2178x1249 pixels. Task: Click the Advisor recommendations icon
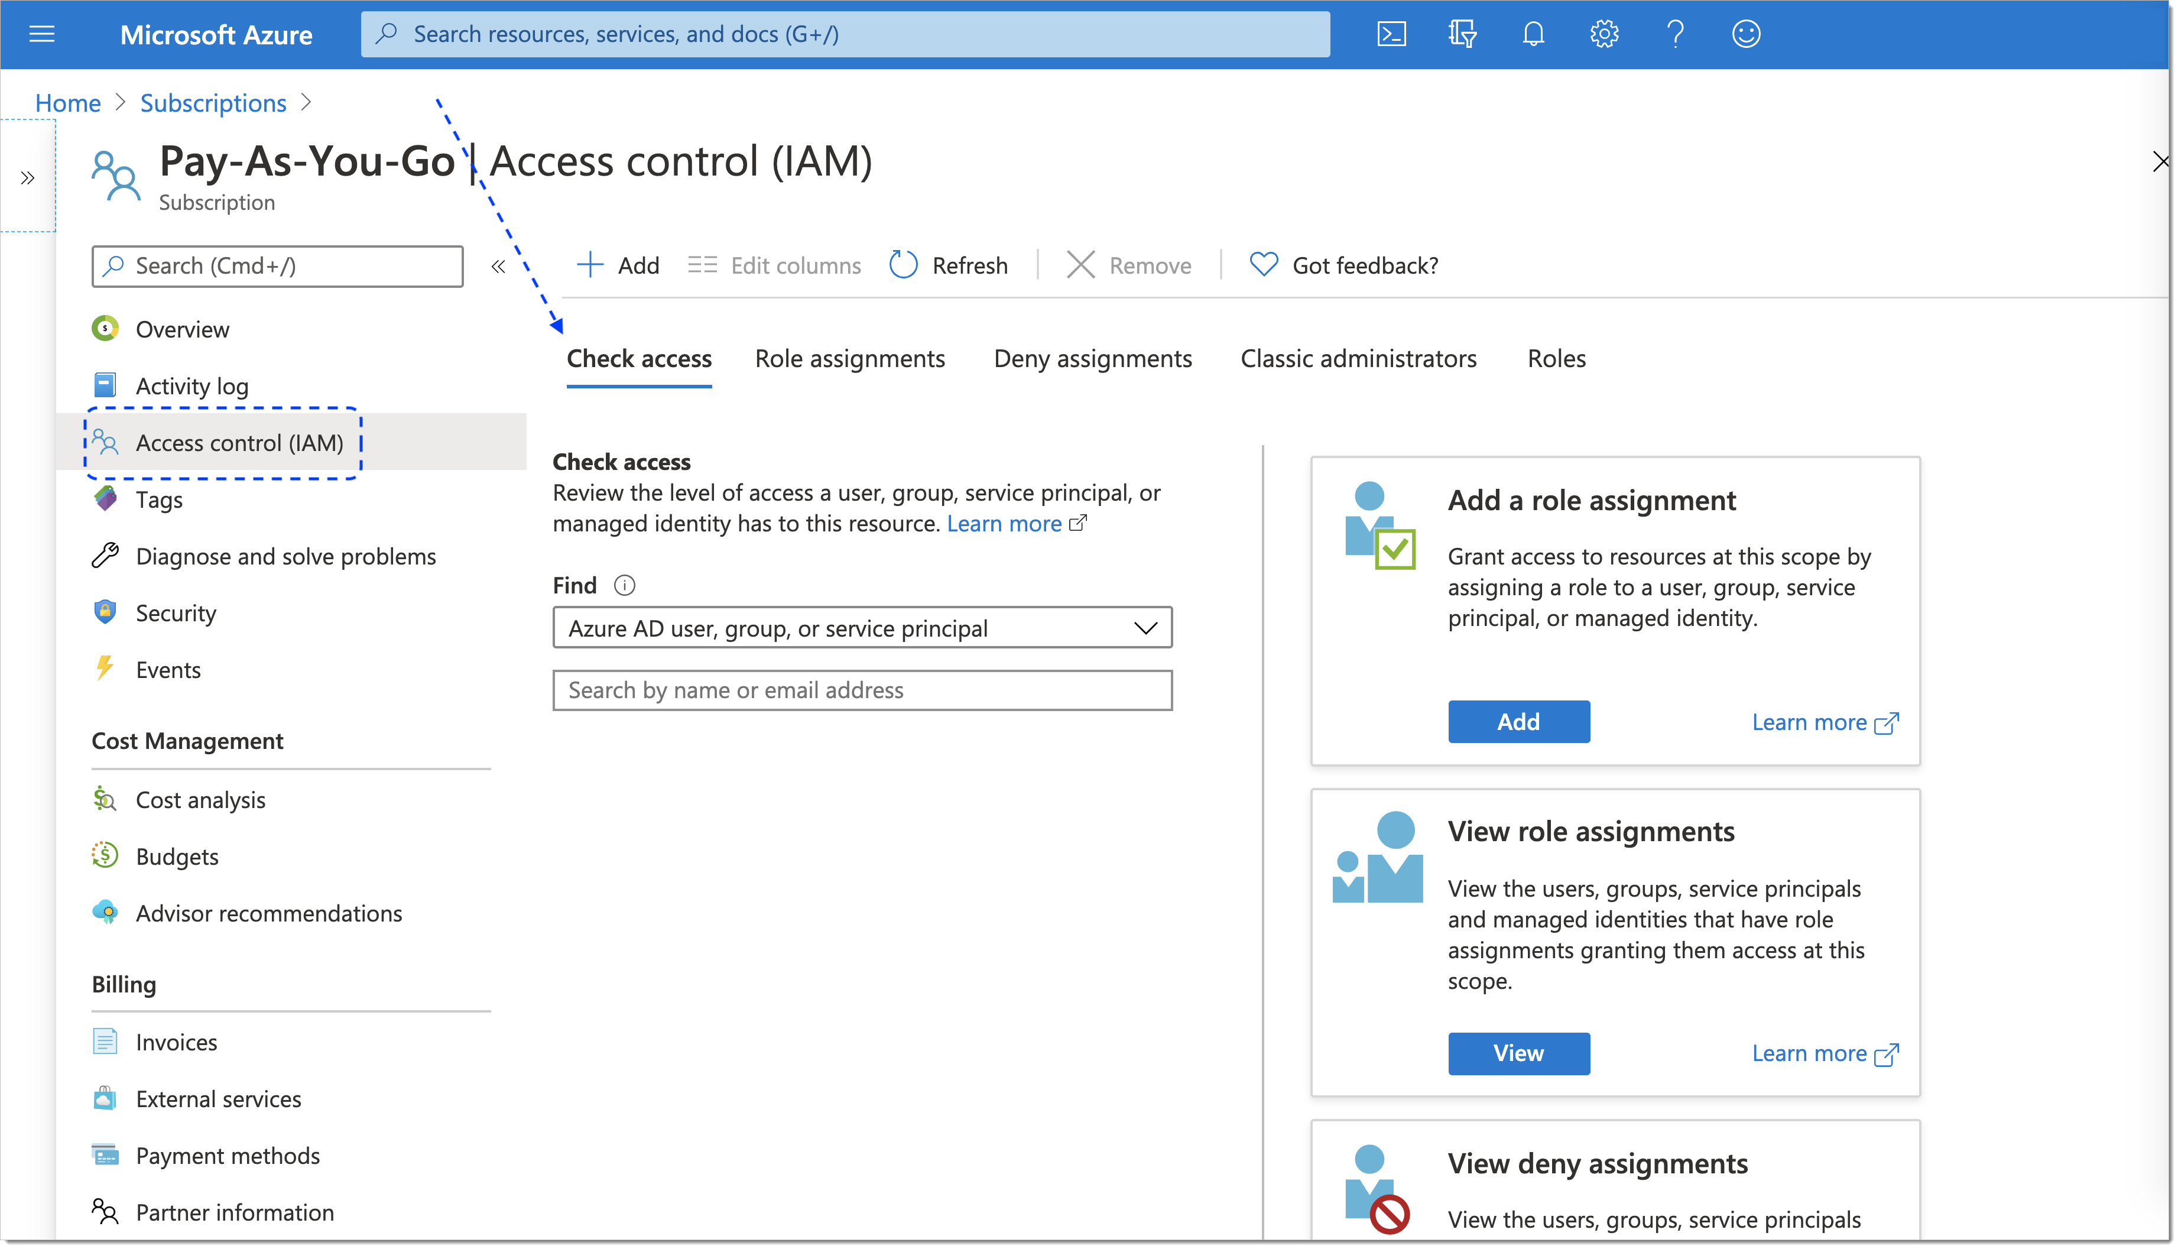(105, 912)
